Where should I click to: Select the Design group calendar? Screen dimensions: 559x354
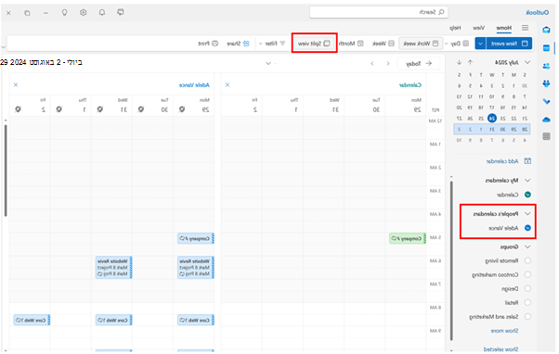click(x=527, y=288)
